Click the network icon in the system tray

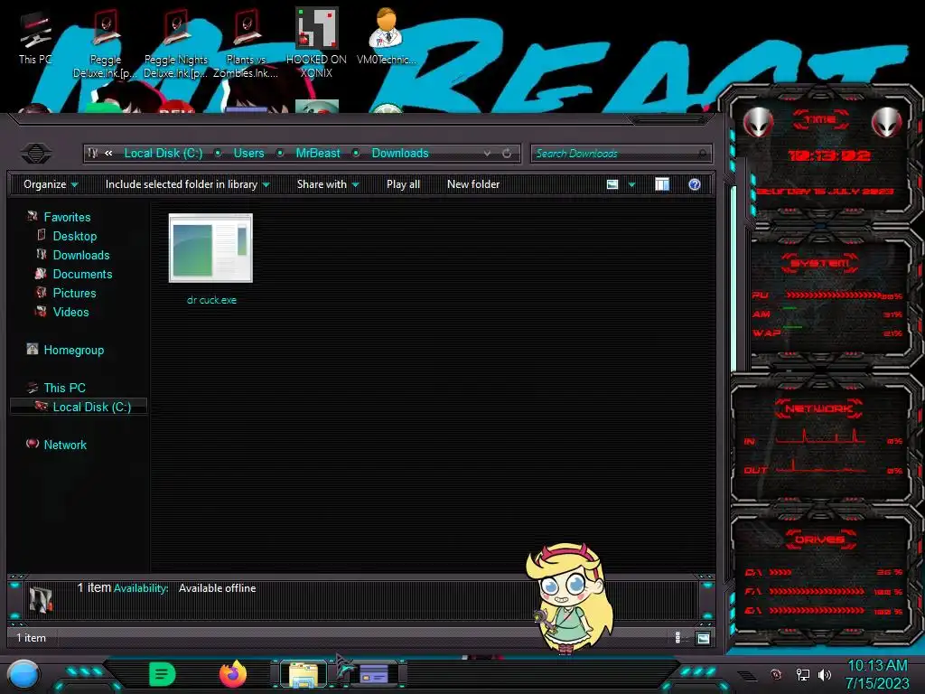(802, 674)
